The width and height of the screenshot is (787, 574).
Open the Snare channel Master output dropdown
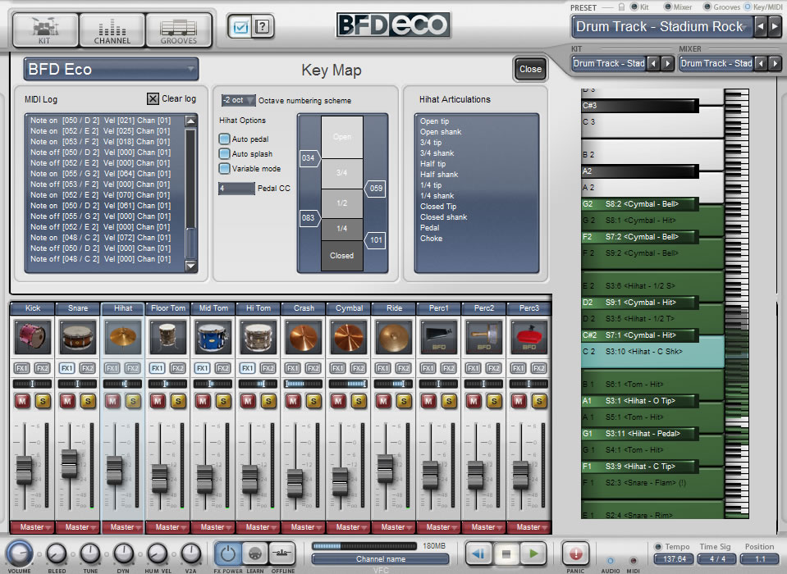click(78, 527)
